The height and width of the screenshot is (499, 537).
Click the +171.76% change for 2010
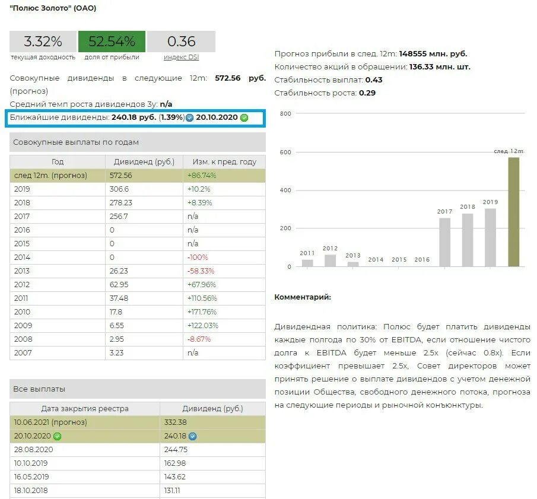click(202, 312)
